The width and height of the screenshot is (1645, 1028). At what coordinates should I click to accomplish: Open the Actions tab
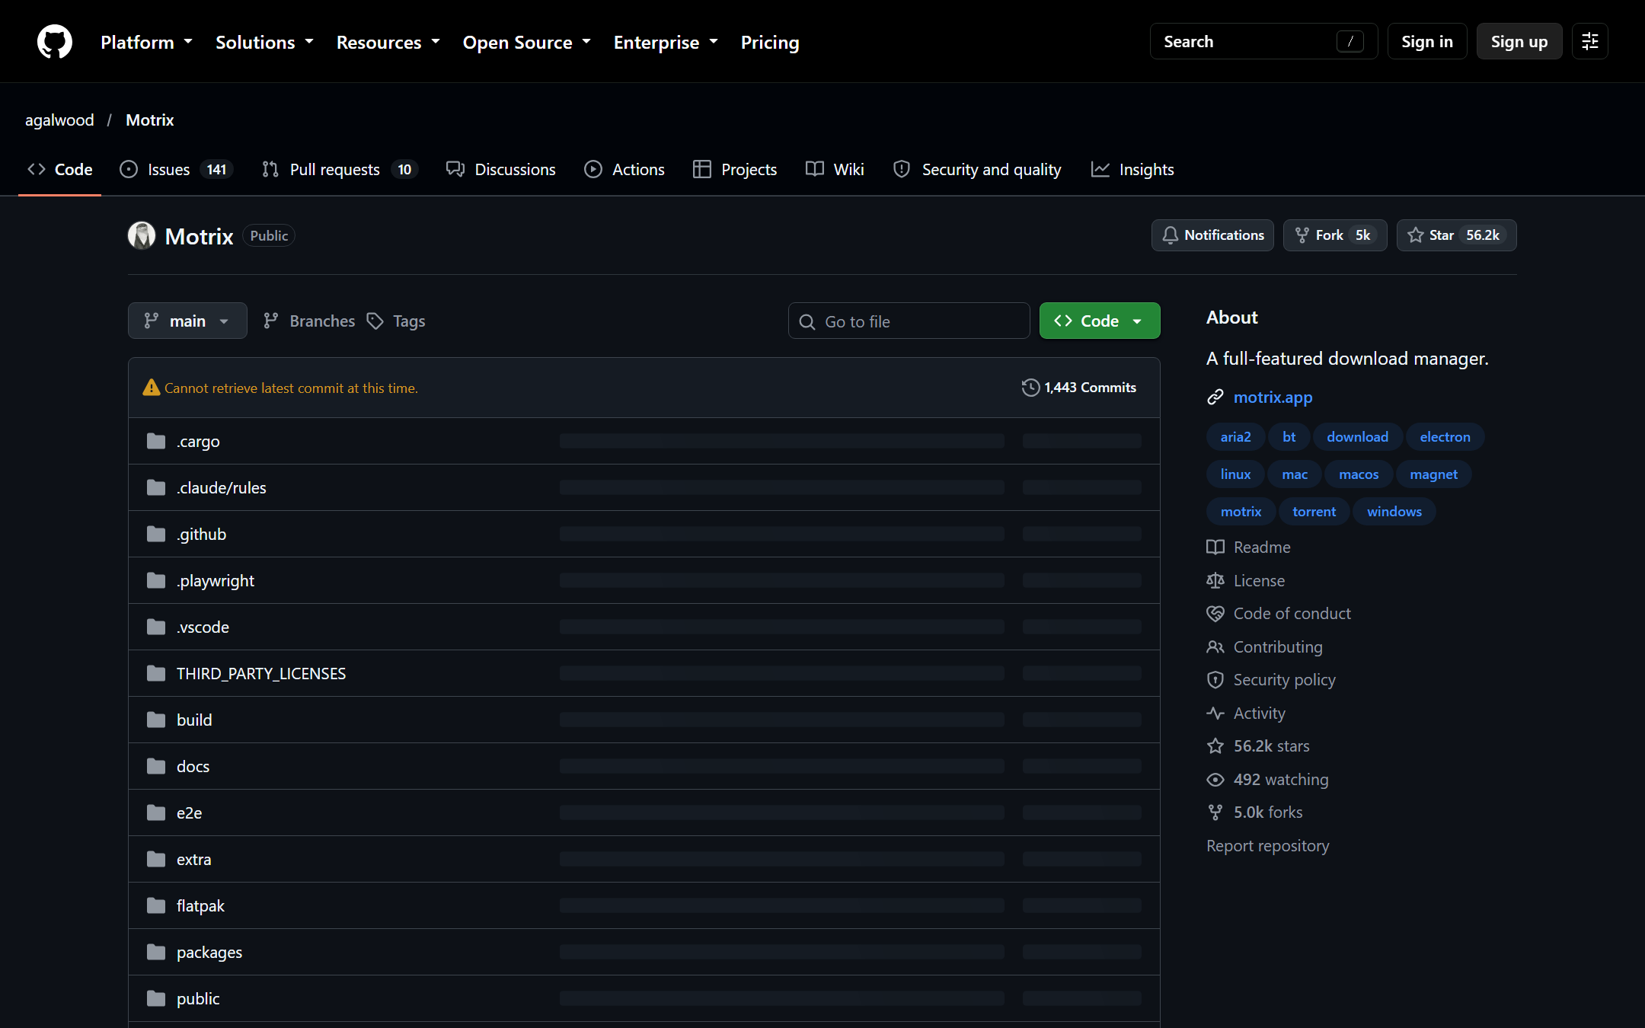point(624,170)
